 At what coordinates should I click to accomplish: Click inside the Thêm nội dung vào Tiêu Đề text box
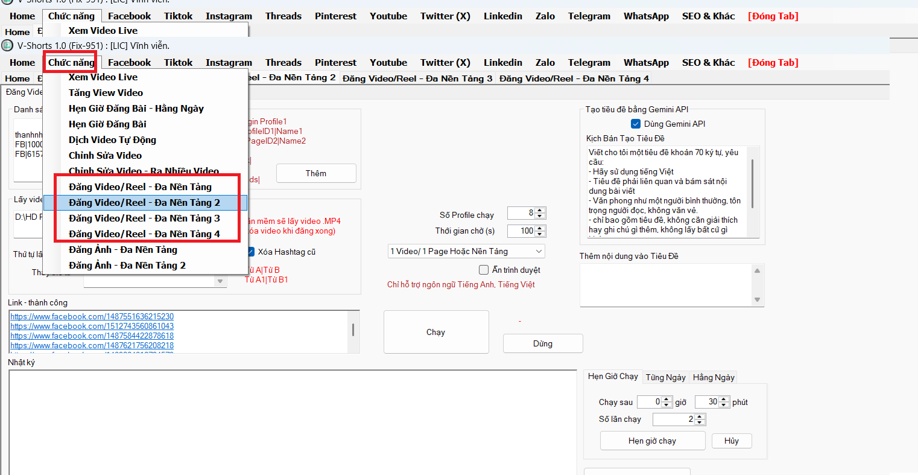pyautogui.click(x=666, y=285)
